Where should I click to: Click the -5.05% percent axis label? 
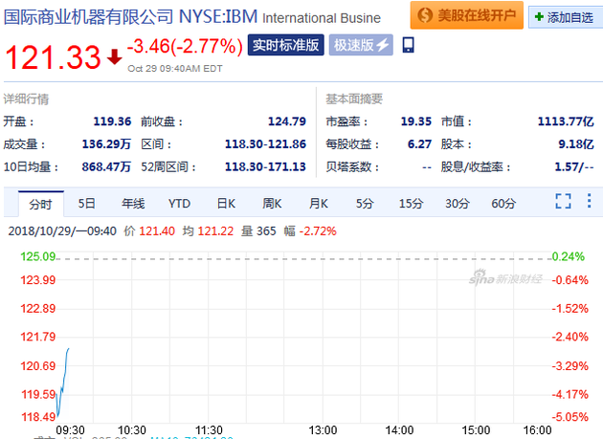pyautogui.click(x=569, y=417)
